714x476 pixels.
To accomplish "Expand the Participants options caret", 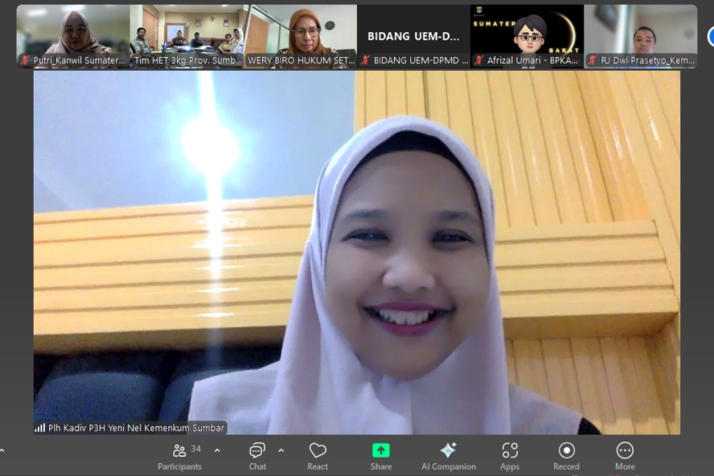I will [x=217, y=450].
